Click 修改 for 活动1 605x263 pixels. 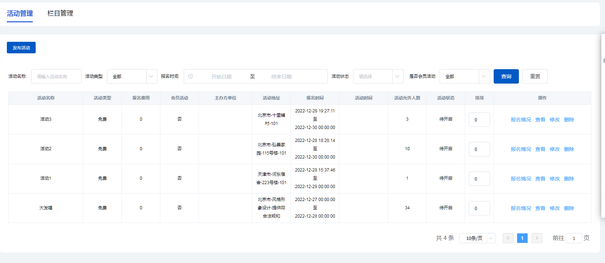coord(555,179)
